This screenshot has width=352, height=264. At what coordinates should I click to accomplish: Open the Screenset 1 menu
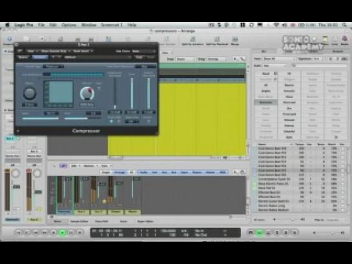click(x=112, y=25)
